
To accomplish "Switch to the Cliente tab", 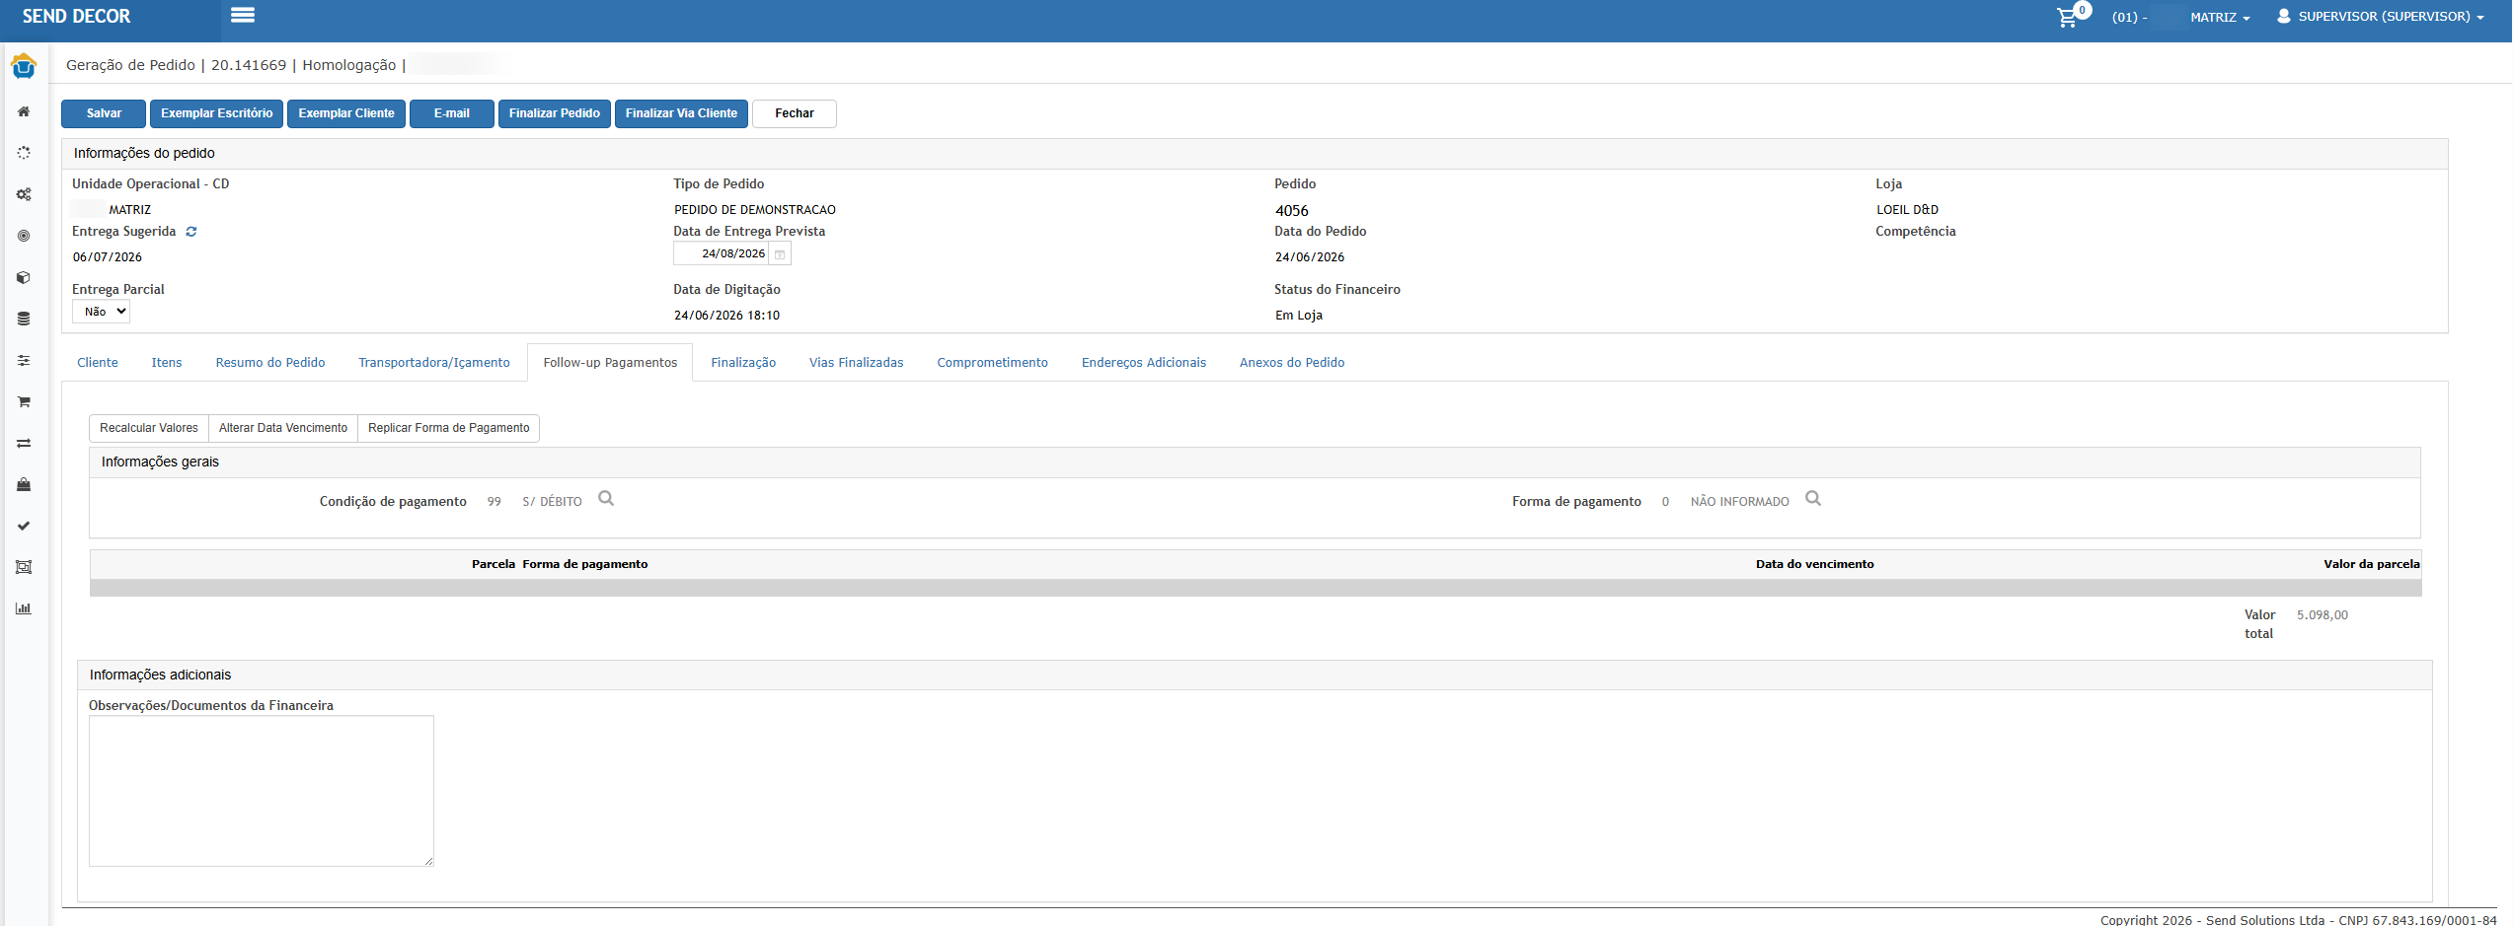I will pos(98,363).
